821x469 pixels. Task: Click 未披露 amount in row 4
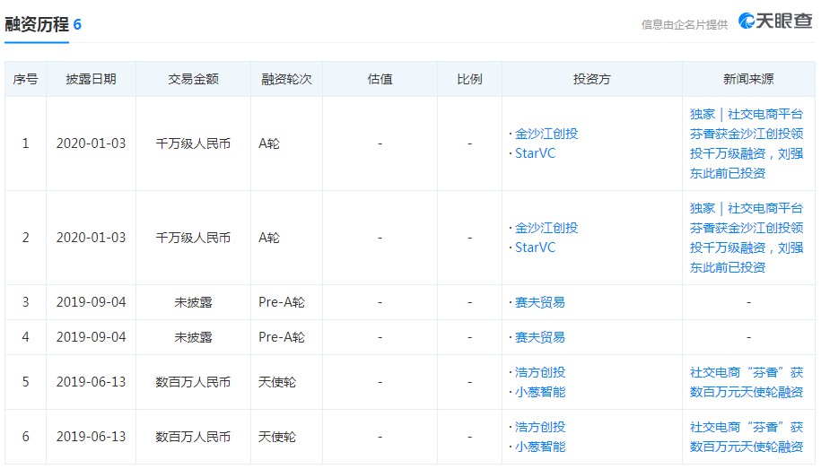[193, 337]
